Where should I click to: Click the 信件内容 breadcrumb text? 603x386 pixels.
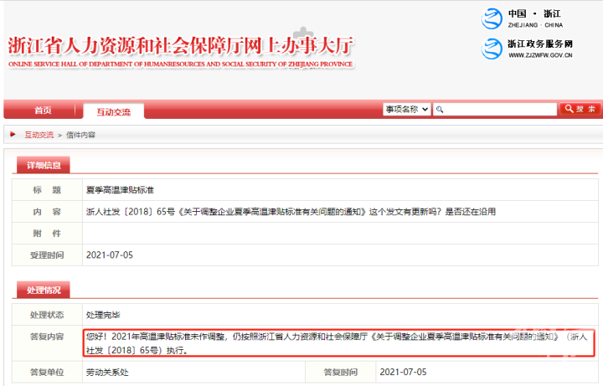(81, 134)
